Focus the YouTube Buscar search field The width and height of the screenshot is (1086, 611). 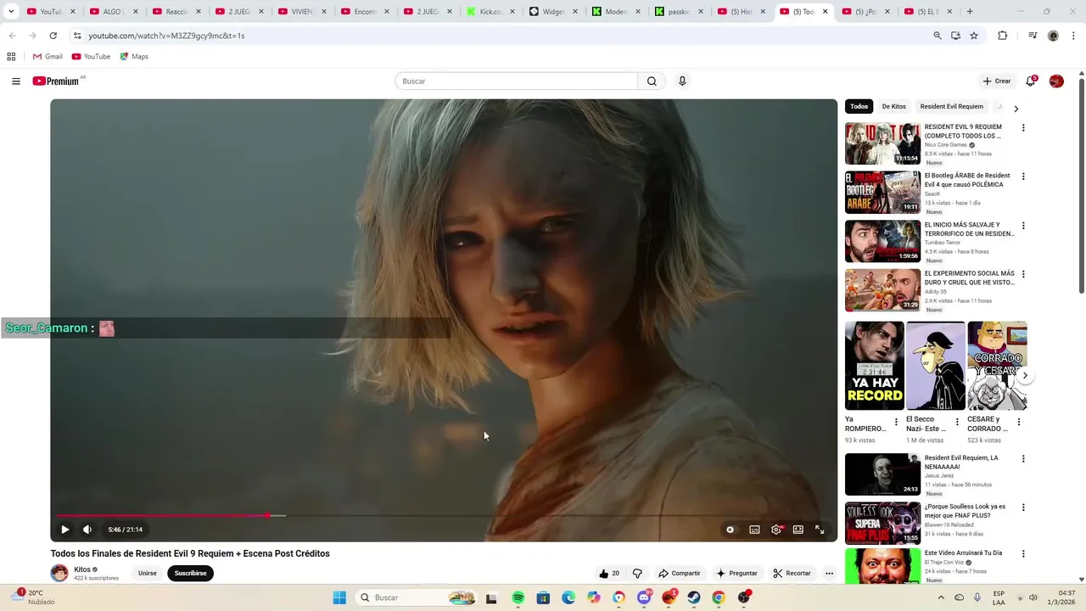(x=516, y=81)
